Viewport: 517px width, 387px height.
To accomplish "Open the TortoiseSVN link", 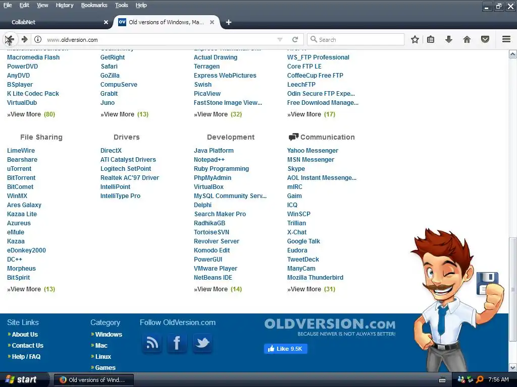I will pos(212,232).
